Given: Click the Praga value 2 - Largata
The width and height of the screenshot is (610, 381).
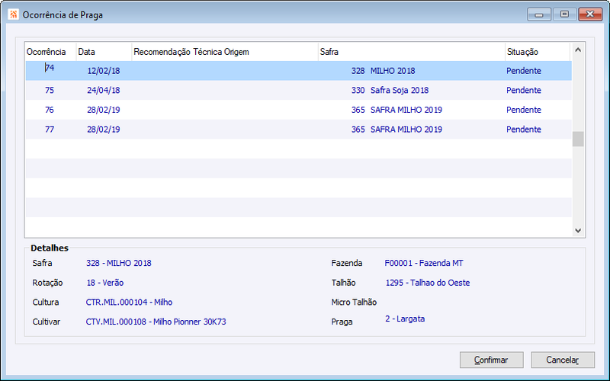Looking at the screenshot, I should point(405,319).
